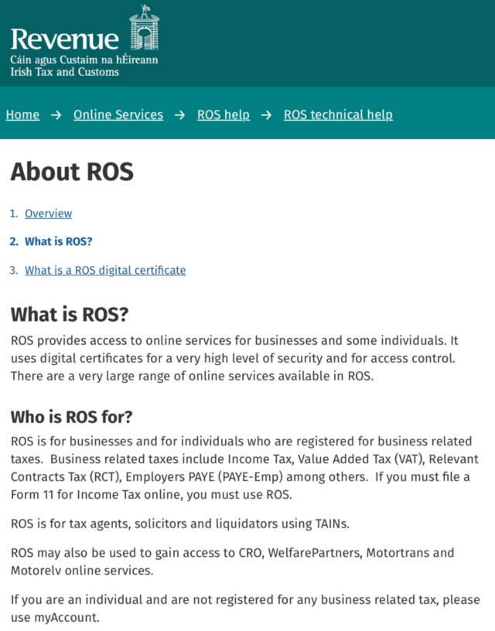Click the 'Who is ROS for?' heading
Screen dimensions: 495x631
tap(72, 417)
